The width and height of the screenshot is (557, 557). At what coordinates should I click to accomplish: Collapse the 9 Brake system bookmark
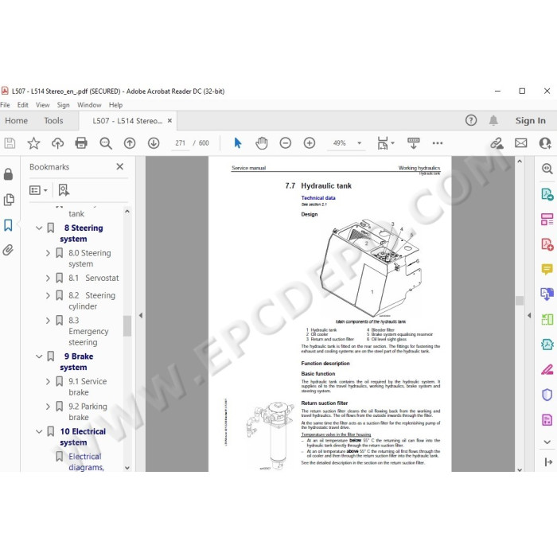pyautogui.click(x=39, y=356)
